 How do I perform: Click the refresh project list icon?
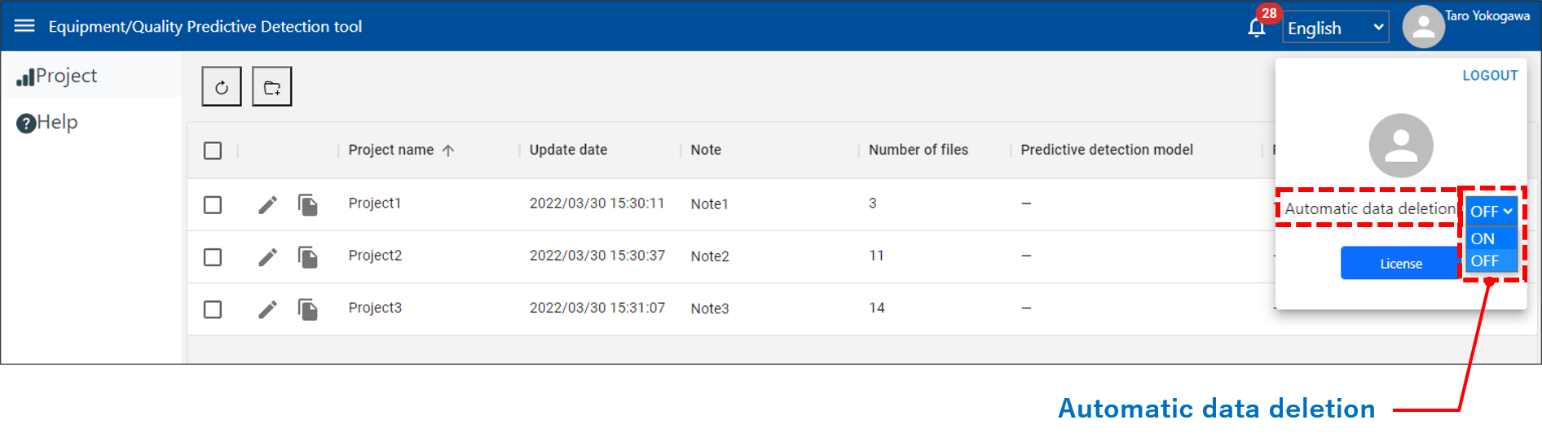(x=222, y=87)
